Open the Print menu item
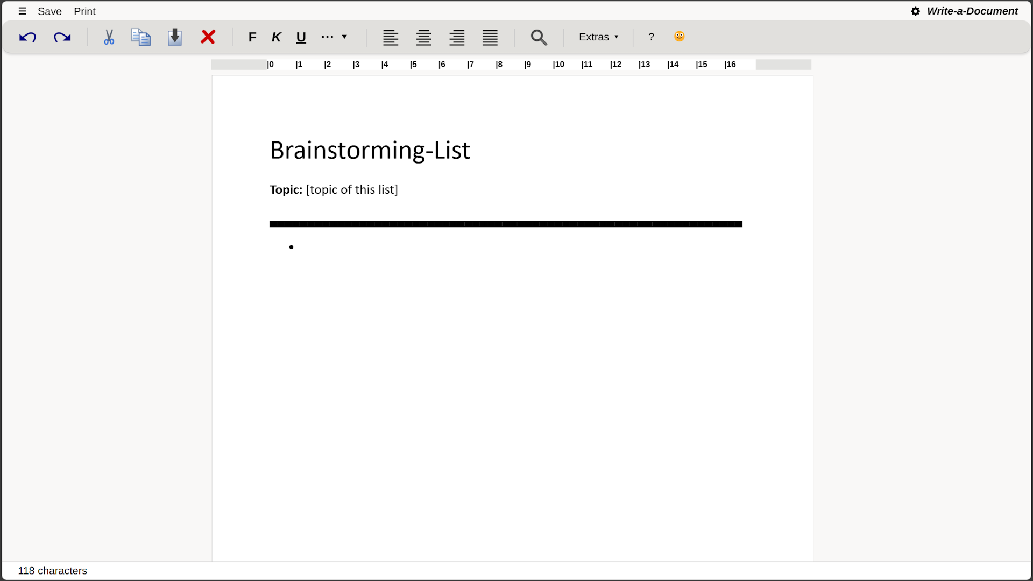This screenshot has height=581, width=1033. 84,11
